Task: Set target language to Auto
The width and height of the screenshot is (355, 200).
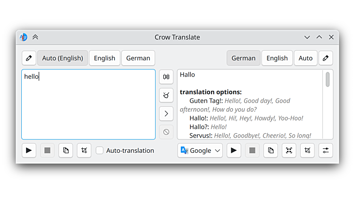Action: pyautogui.click(x=305, y=58)
